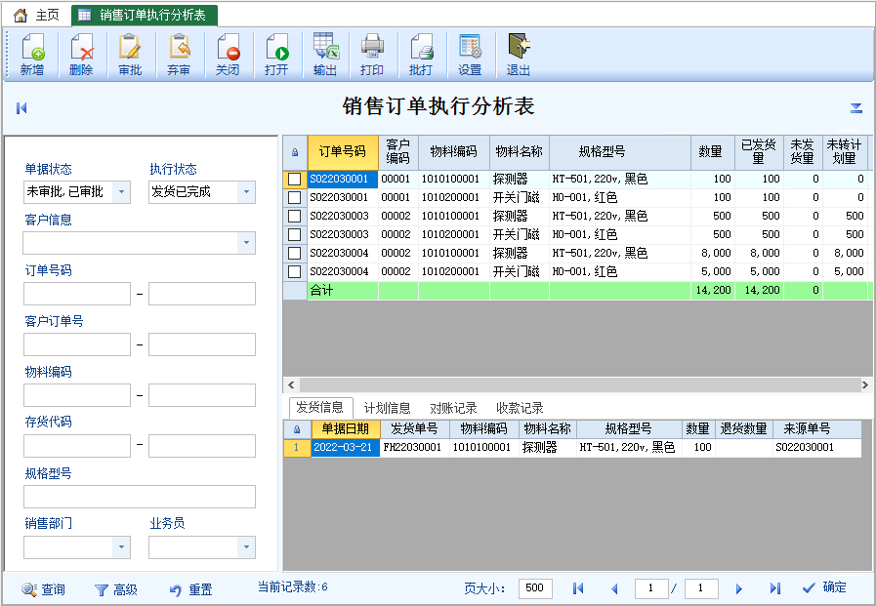Switch to the 计划信息 tab
876x606 pixels.
pos(387,408)
